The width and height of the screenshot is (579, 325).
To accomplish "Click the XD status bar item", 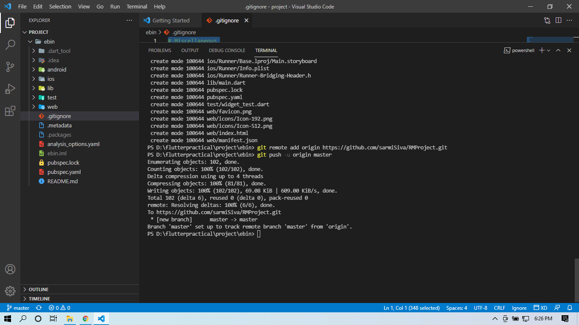I will (x=540, y=308).
